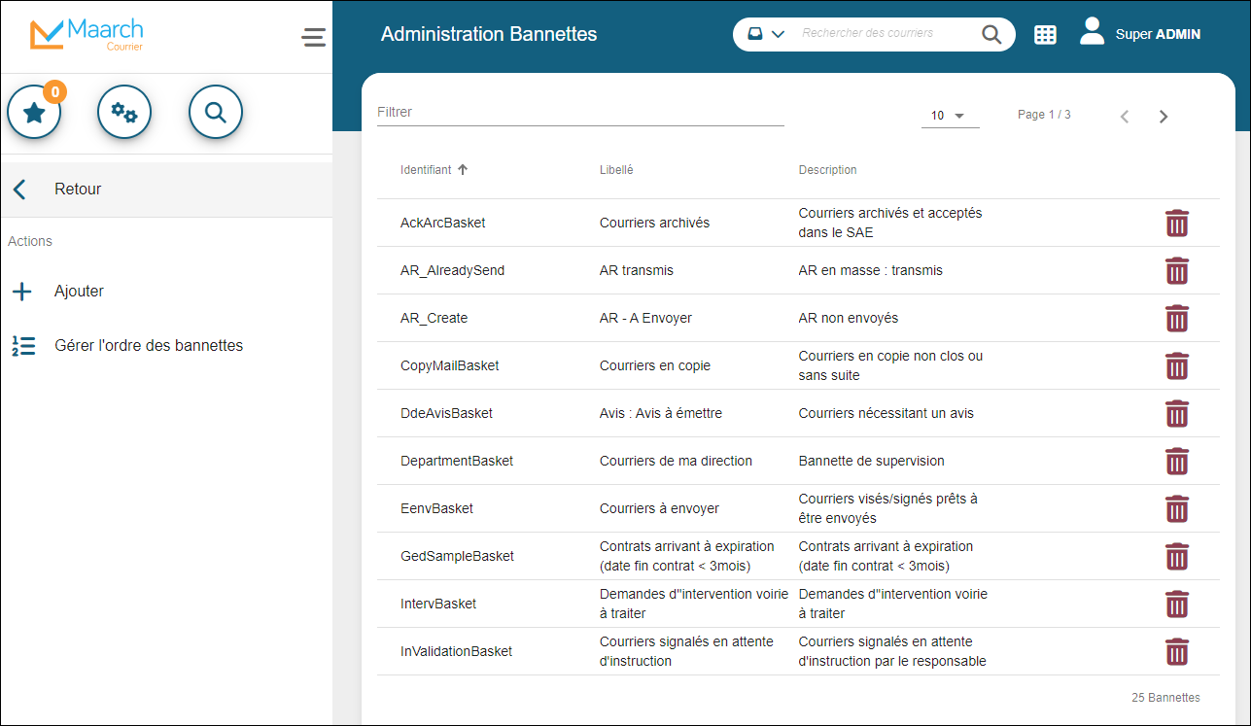Open the applications grid menu icon
Screen dimensions: 1251x726
[x=1045, y=35]
